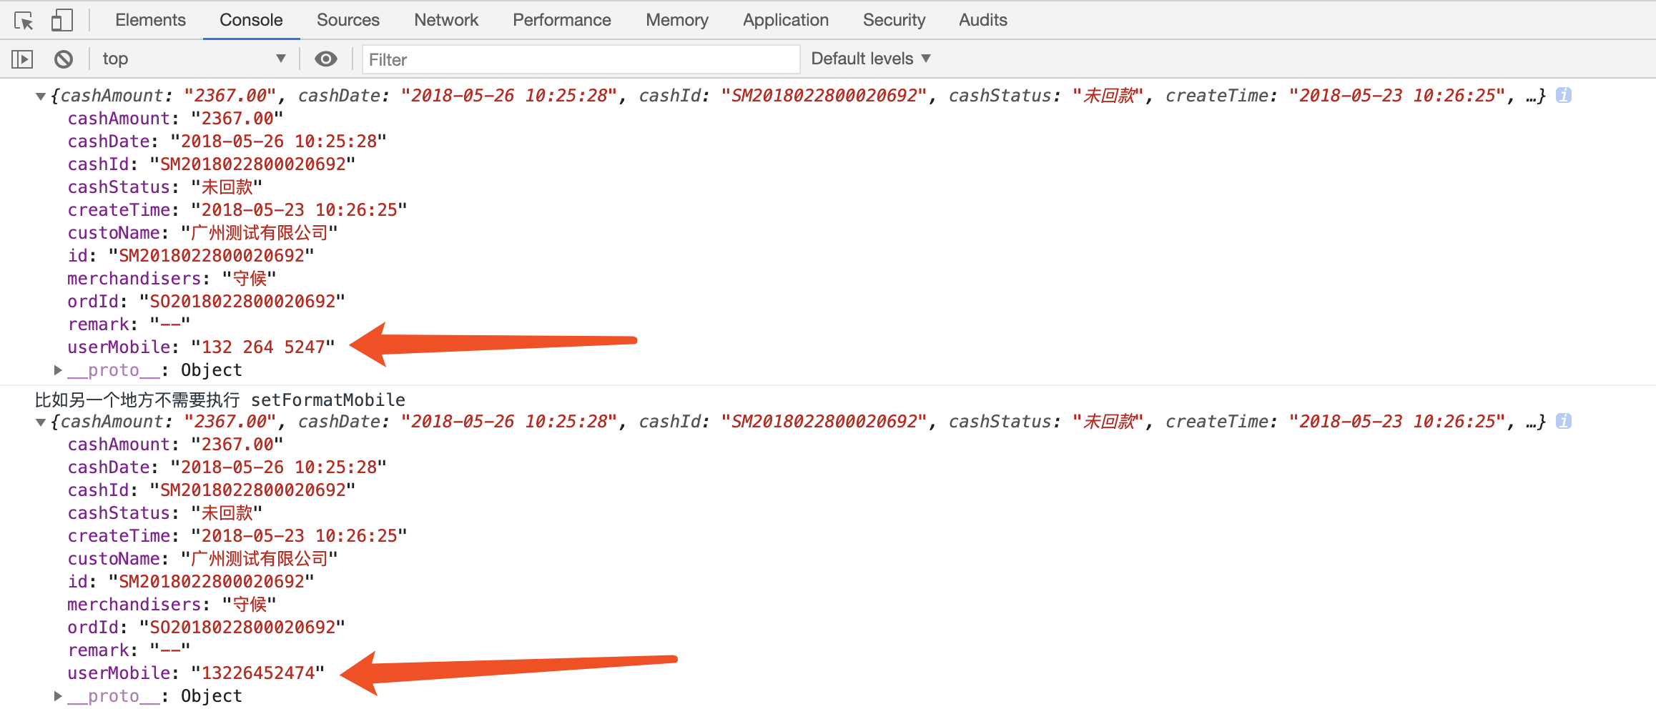
Task: Select ordId row in the second object
Action: coord(207,628)
